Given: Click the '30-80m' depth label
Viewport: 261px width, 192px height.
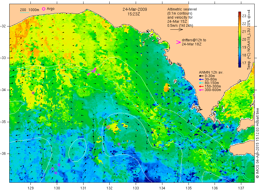Looking at the screenshot, I should click(211, 79).
